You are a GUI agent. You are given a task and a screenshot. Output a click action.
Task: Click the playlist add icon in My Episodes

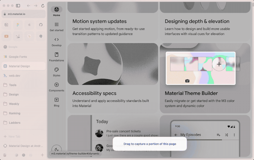pos(218,135)
